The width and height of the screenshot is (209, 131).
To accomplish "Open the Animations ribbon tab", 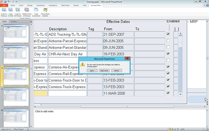I will point(53,6).
